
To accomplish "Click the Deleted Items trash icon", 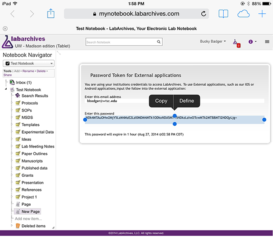I will coord(18,226).
